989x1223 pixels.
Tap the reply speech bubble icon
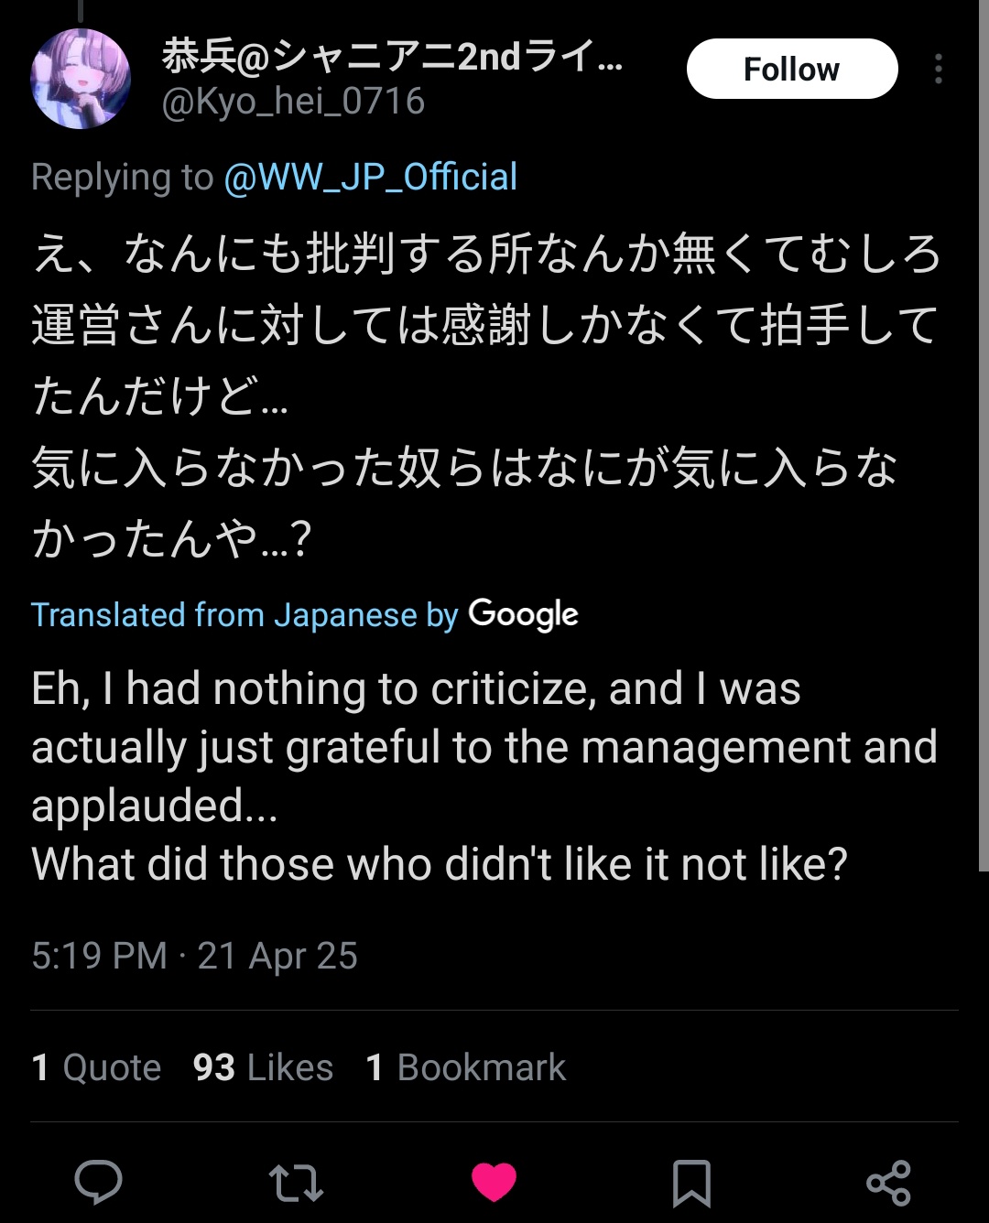[x=98, y=1182]
